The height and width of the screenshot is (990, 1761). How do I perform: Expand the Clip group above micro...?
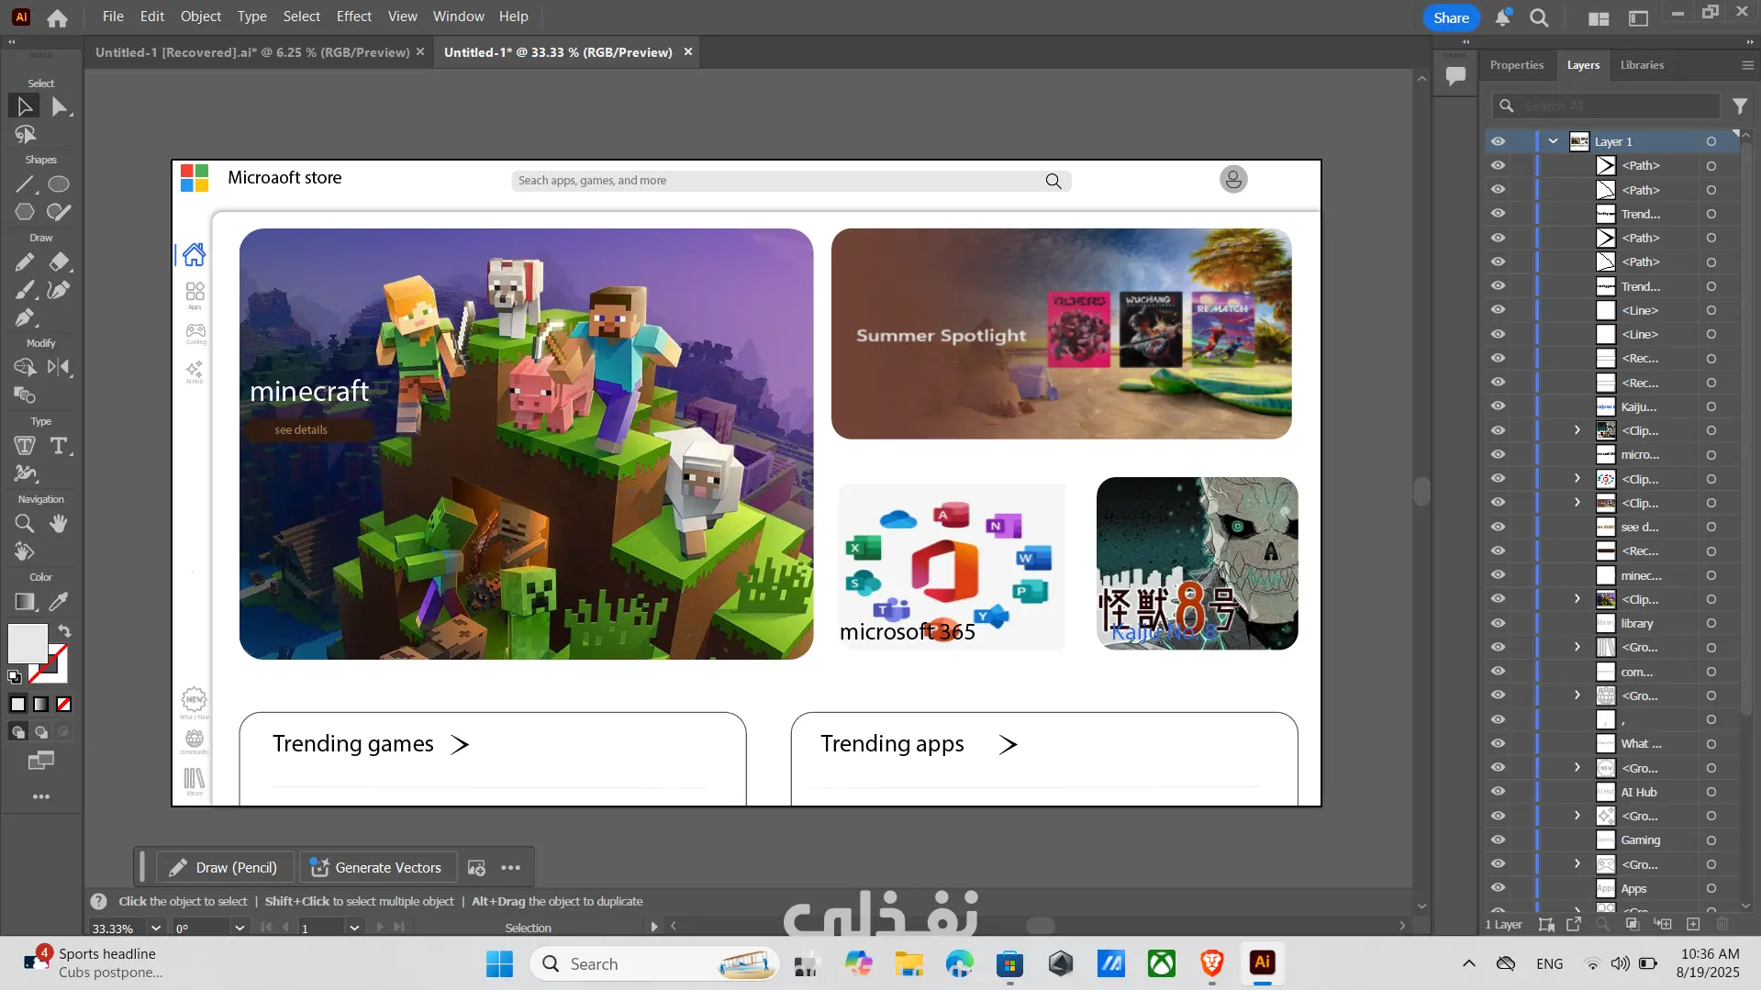1577,430
